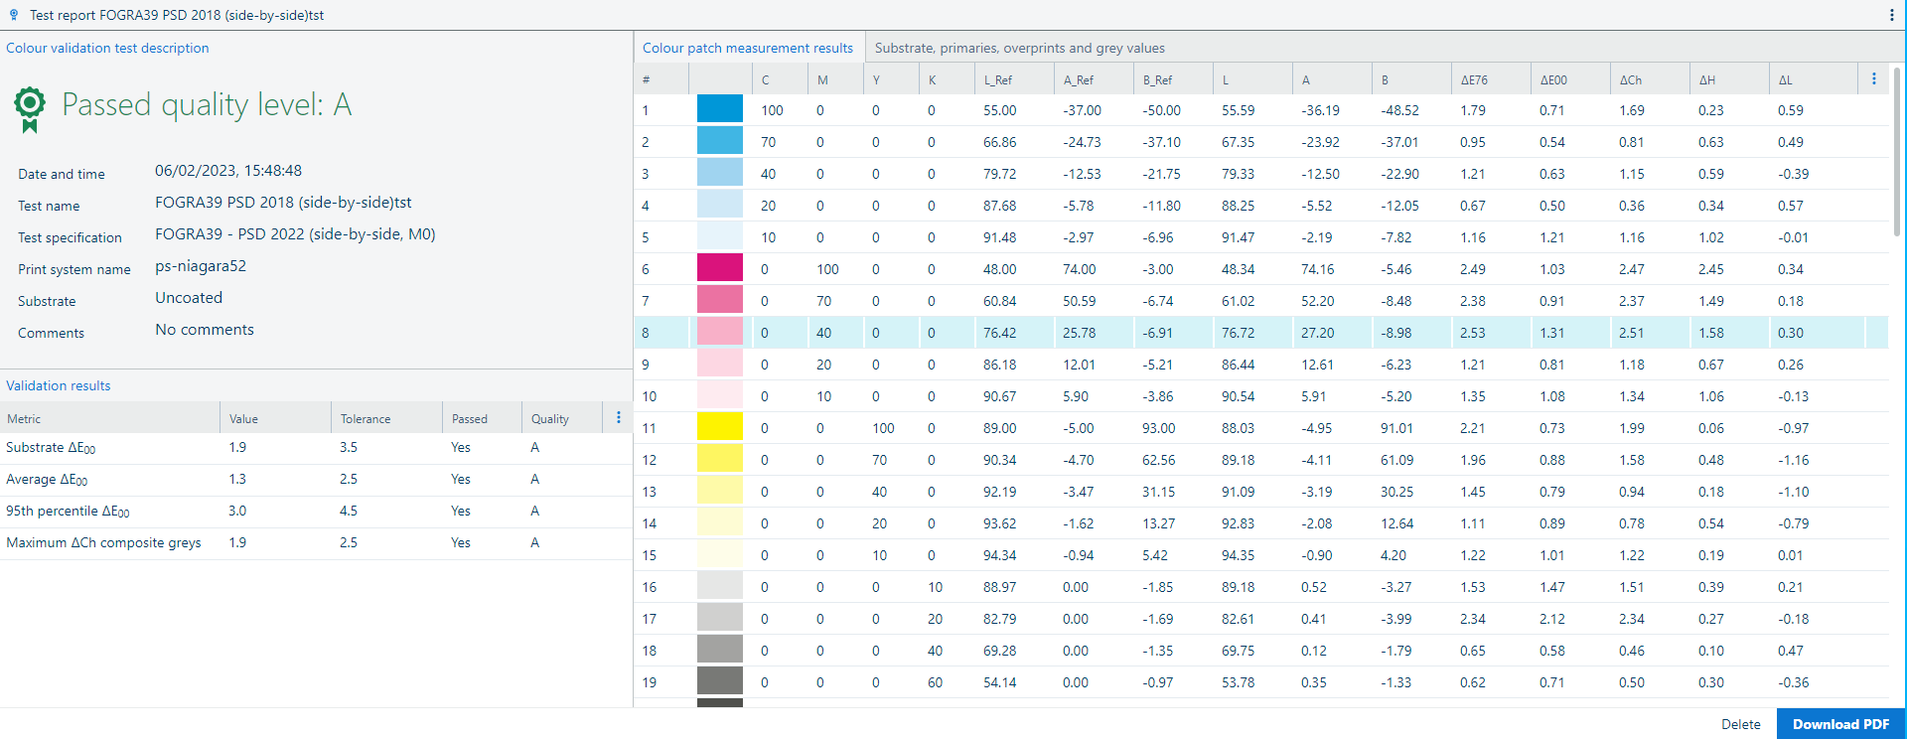The width and height of the screenshot is (1907, 739).
Task: Open column options in the measurement results table
Action: point(1873,79)
